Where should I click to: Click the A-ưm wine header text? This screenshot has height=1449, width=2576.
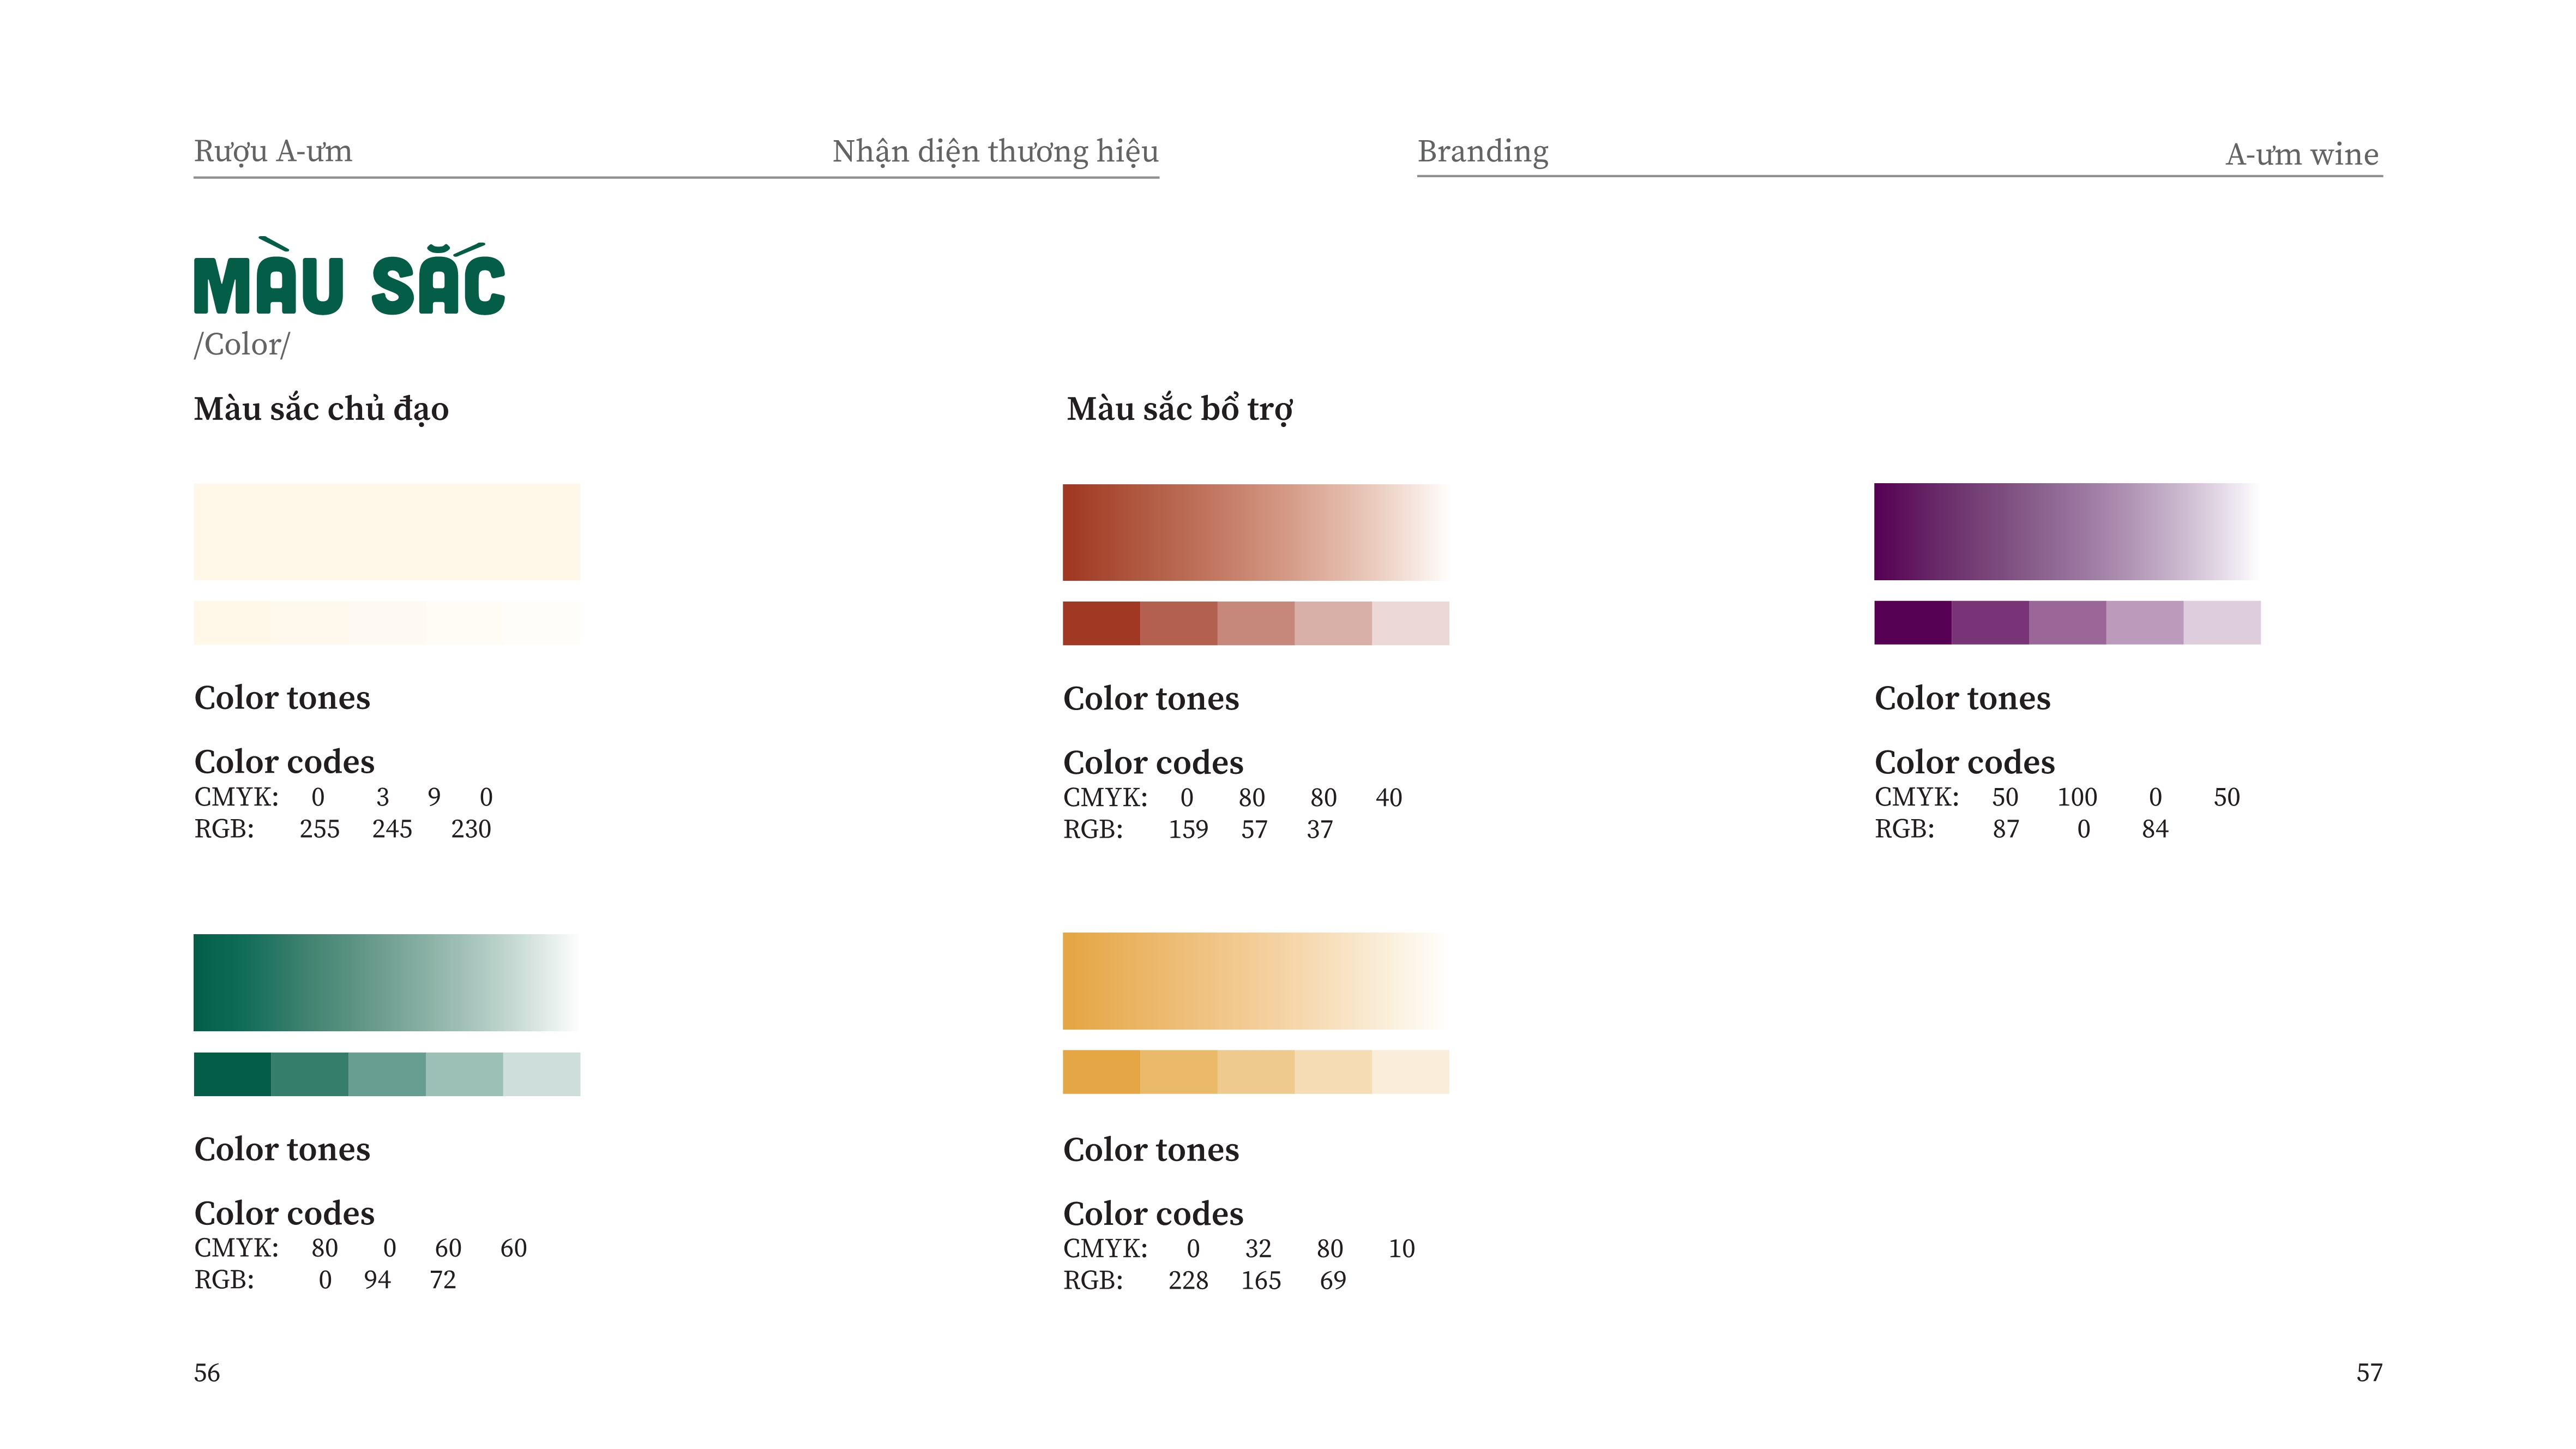click(2302, 154)
